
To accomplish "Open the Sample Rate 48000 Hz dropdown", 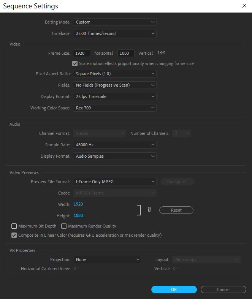I will point(115,145).
